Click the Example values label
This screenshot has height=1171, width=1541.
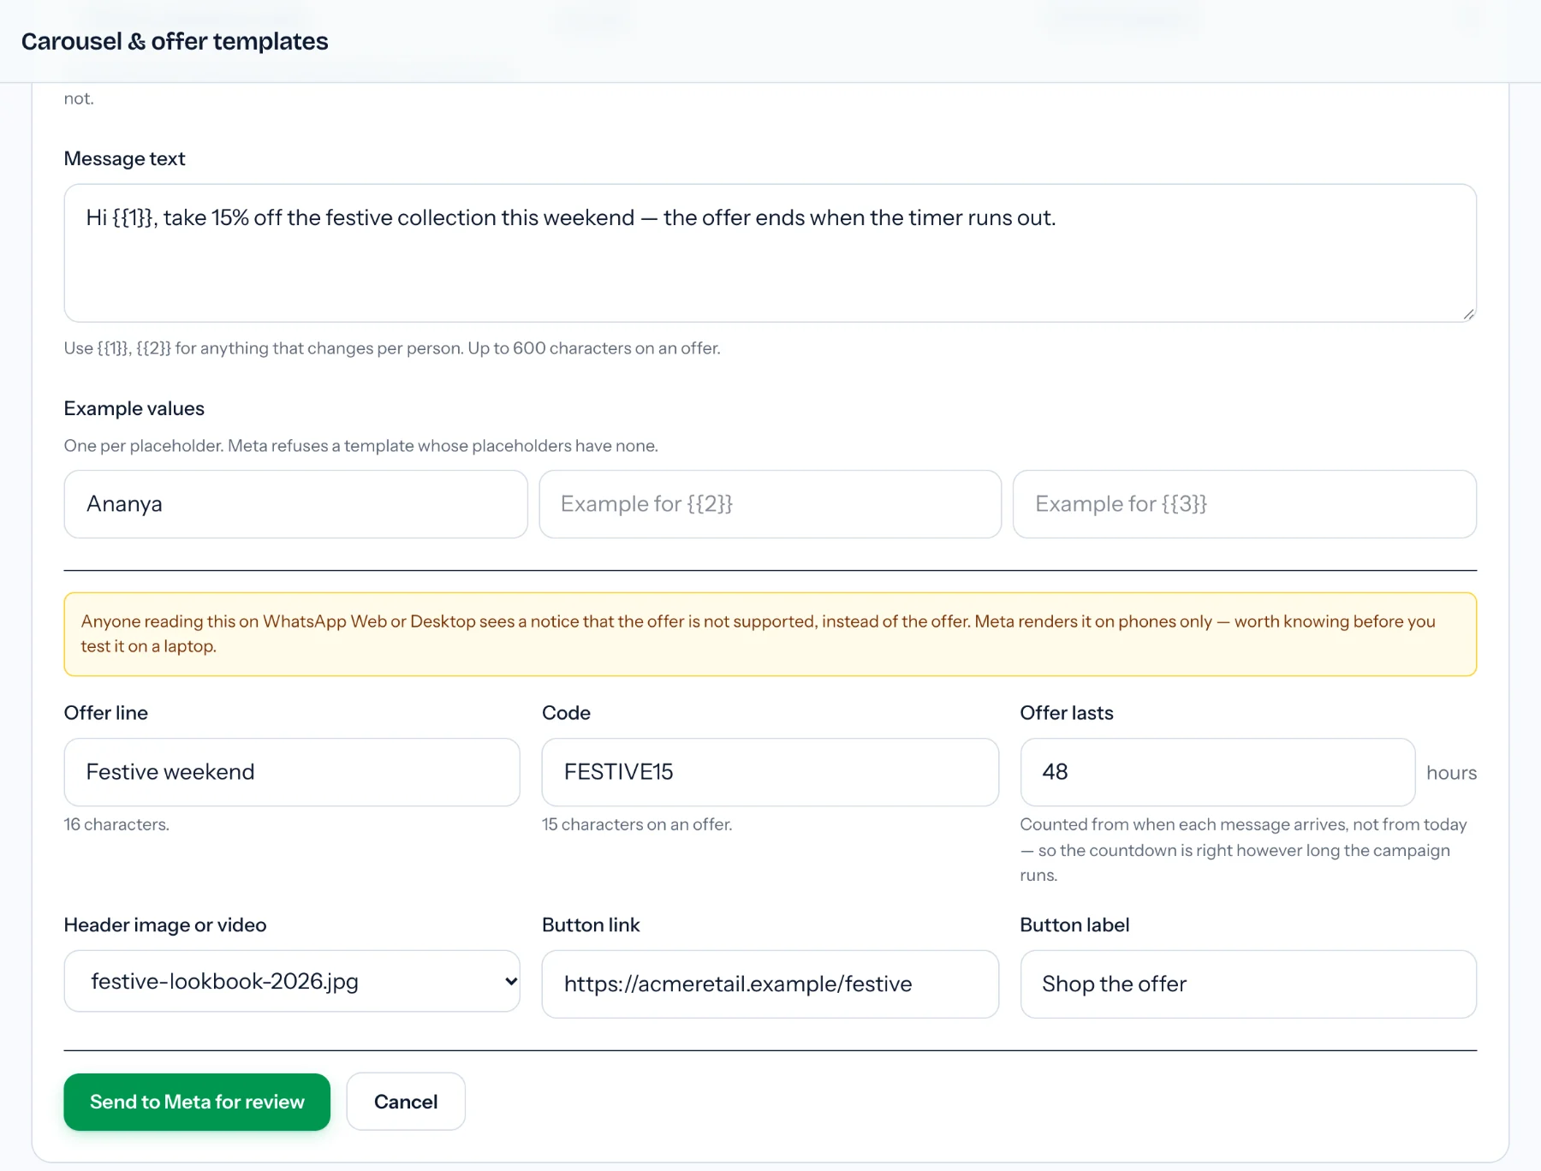click(x=134, y=408)
